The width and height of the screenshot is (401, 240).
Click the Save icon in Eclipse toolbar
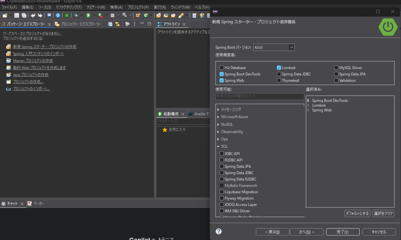pyautogui.click(x=16, y=15)
